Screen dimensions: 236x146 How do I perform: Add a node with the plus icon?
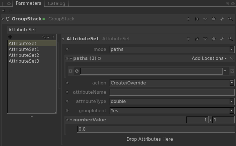coord(10,37)
